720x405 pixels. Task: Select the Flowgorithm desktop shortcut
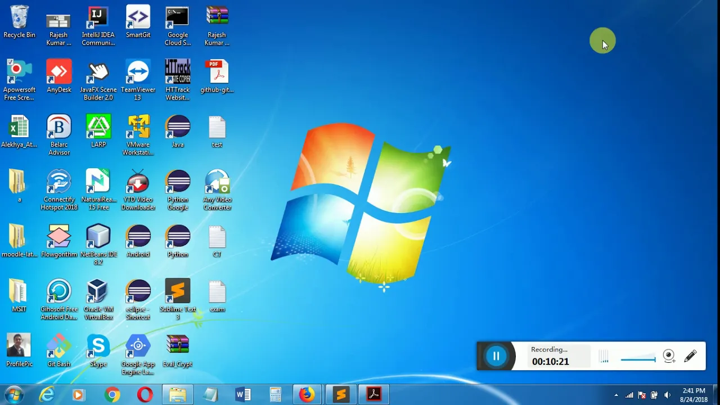tap(59, 241)
